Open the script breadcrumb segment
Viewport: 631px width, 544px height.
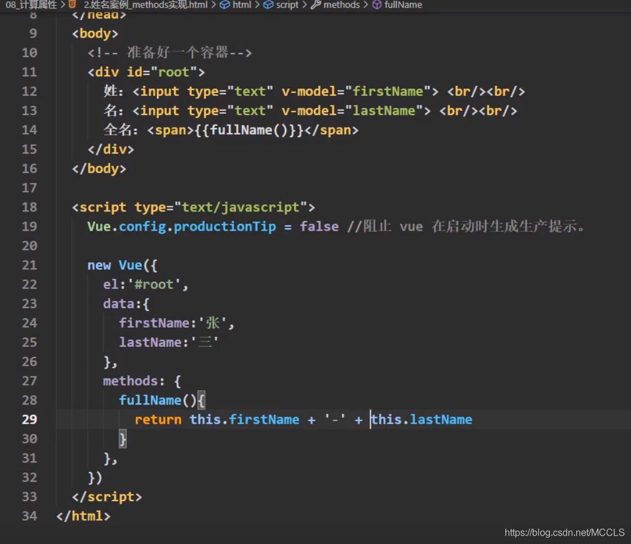coord(287,5)
